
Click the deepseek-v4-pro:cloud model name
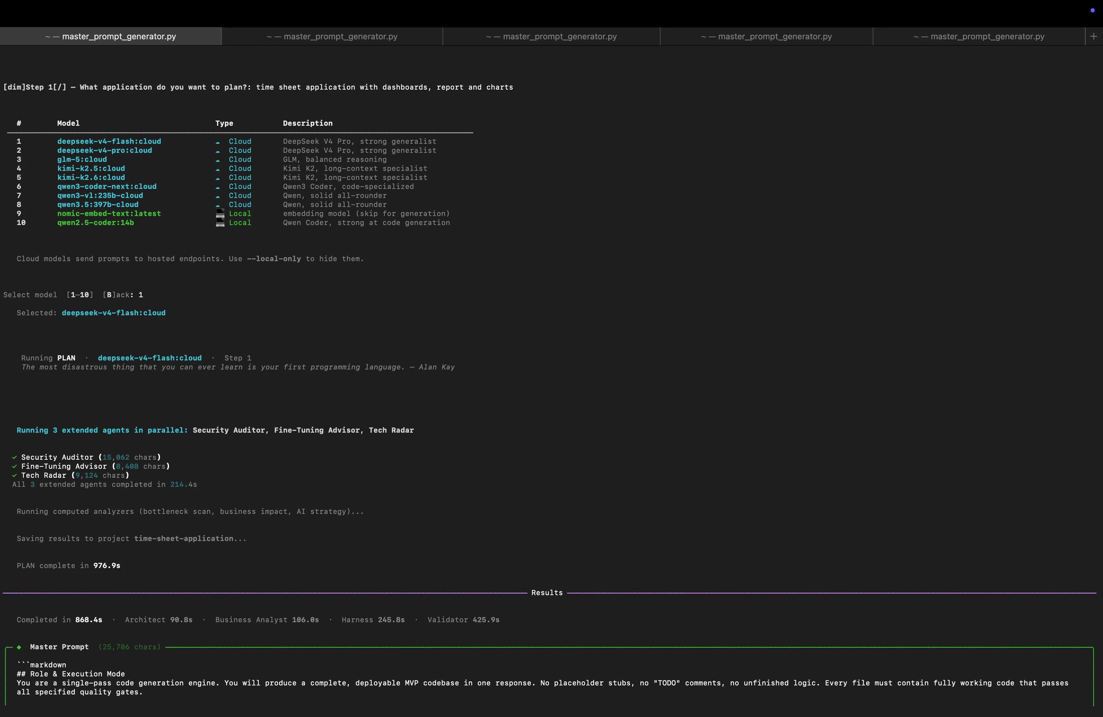(105, 151)
